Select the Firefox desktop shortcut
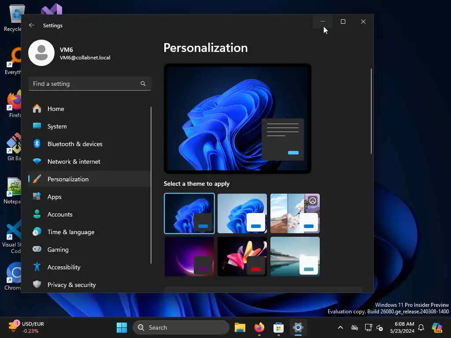The width and height of the screenshot is (451, 338). pyautogui.click(x=14, y=104)
